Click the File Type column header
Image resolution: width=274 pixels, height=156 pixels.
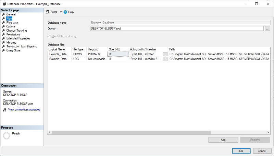(x=79, y=49)
